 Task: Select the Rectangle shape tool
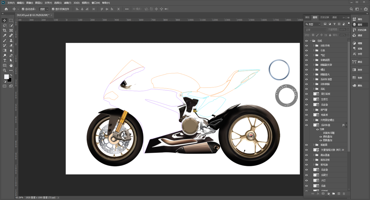point(4,65)
